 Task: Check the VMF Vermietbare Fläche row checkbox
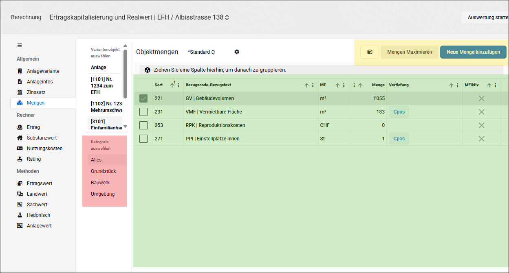[143, 112]
